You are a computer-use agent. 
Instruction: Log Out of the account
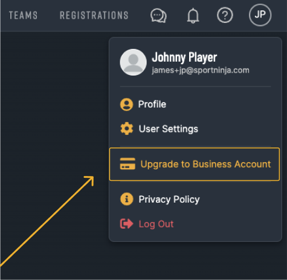(156, 224)
